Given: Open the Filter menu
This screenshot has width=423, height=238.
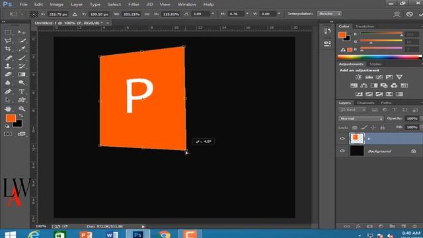Looking at the screenshot, I should pos(134,5).
